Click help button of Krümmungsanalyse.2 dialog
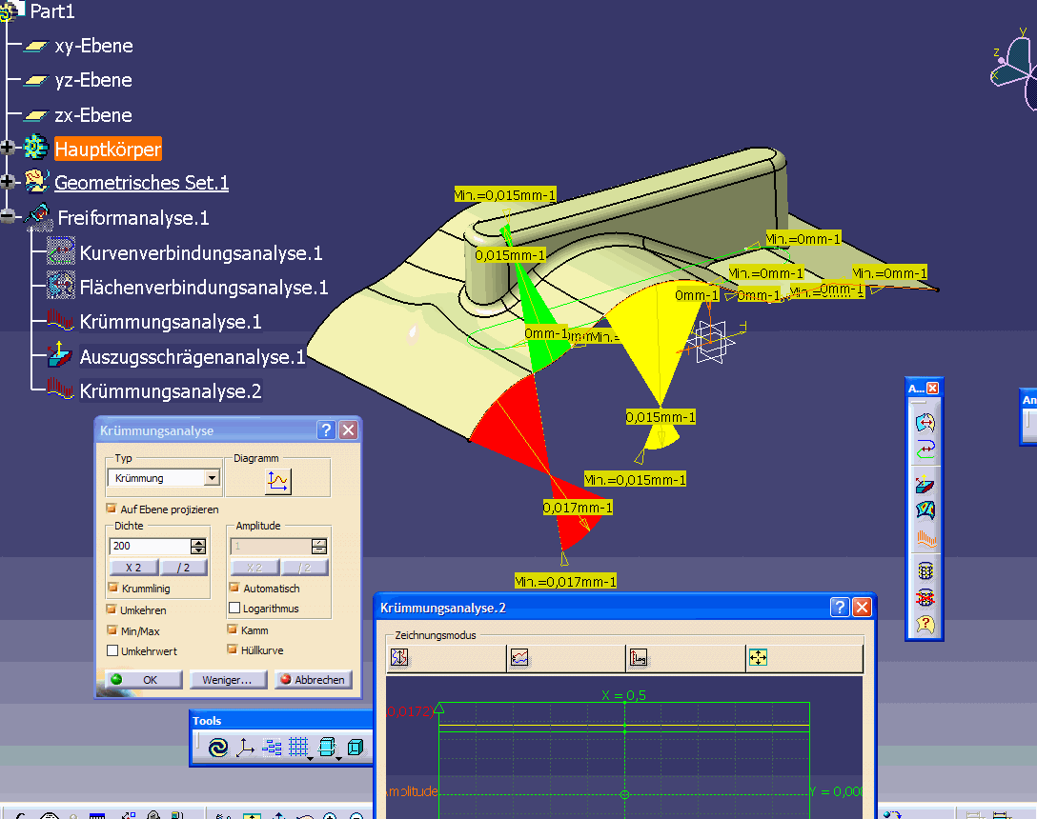Image resolution: width=1037 pixels, height=819 pixels. (x=840, y=607)
